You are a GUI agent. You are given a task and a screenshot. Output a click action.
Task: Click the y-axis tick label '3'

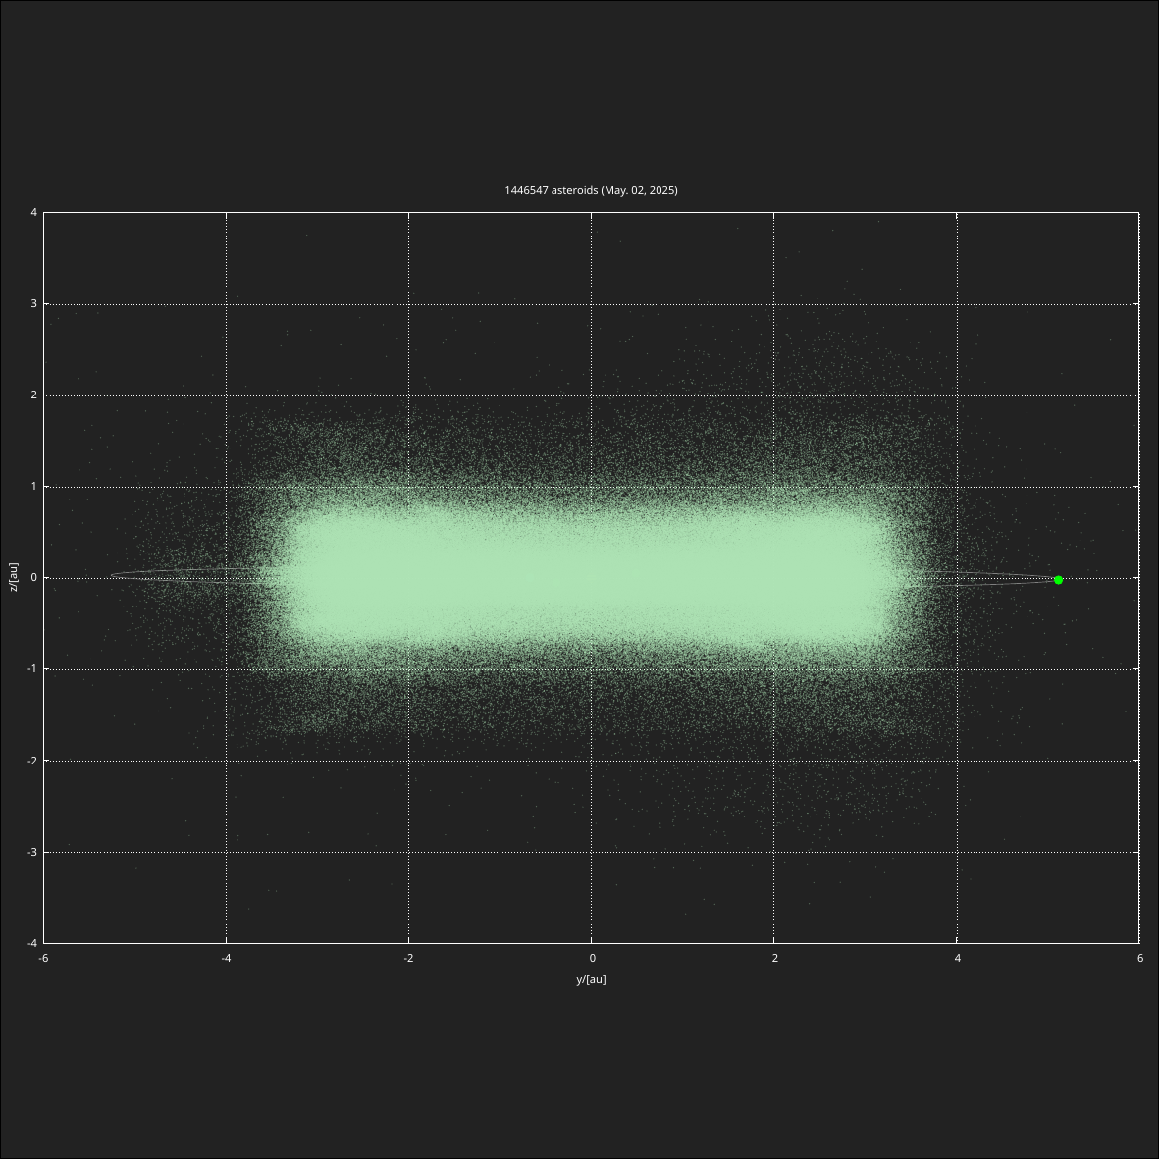pos(34,304)
